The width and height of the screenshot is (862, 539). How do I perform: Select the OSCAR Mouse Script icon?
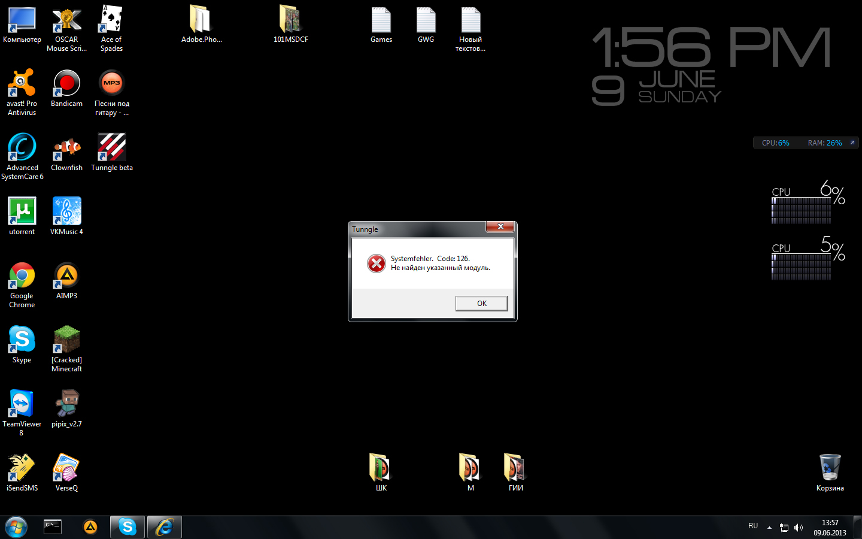(x=66, y=30)
